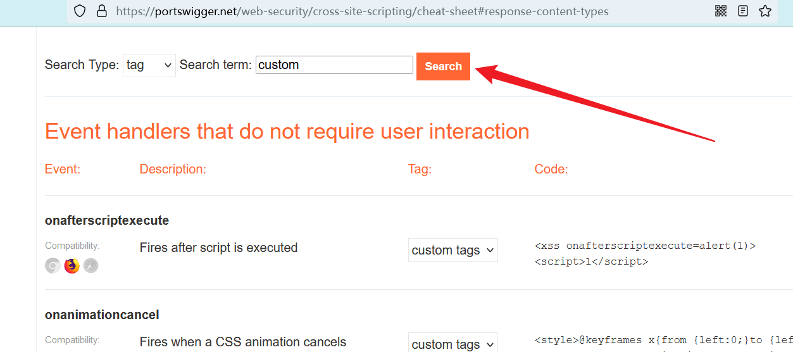
Task: Open the Search Type dropdown
Action: 149,65
